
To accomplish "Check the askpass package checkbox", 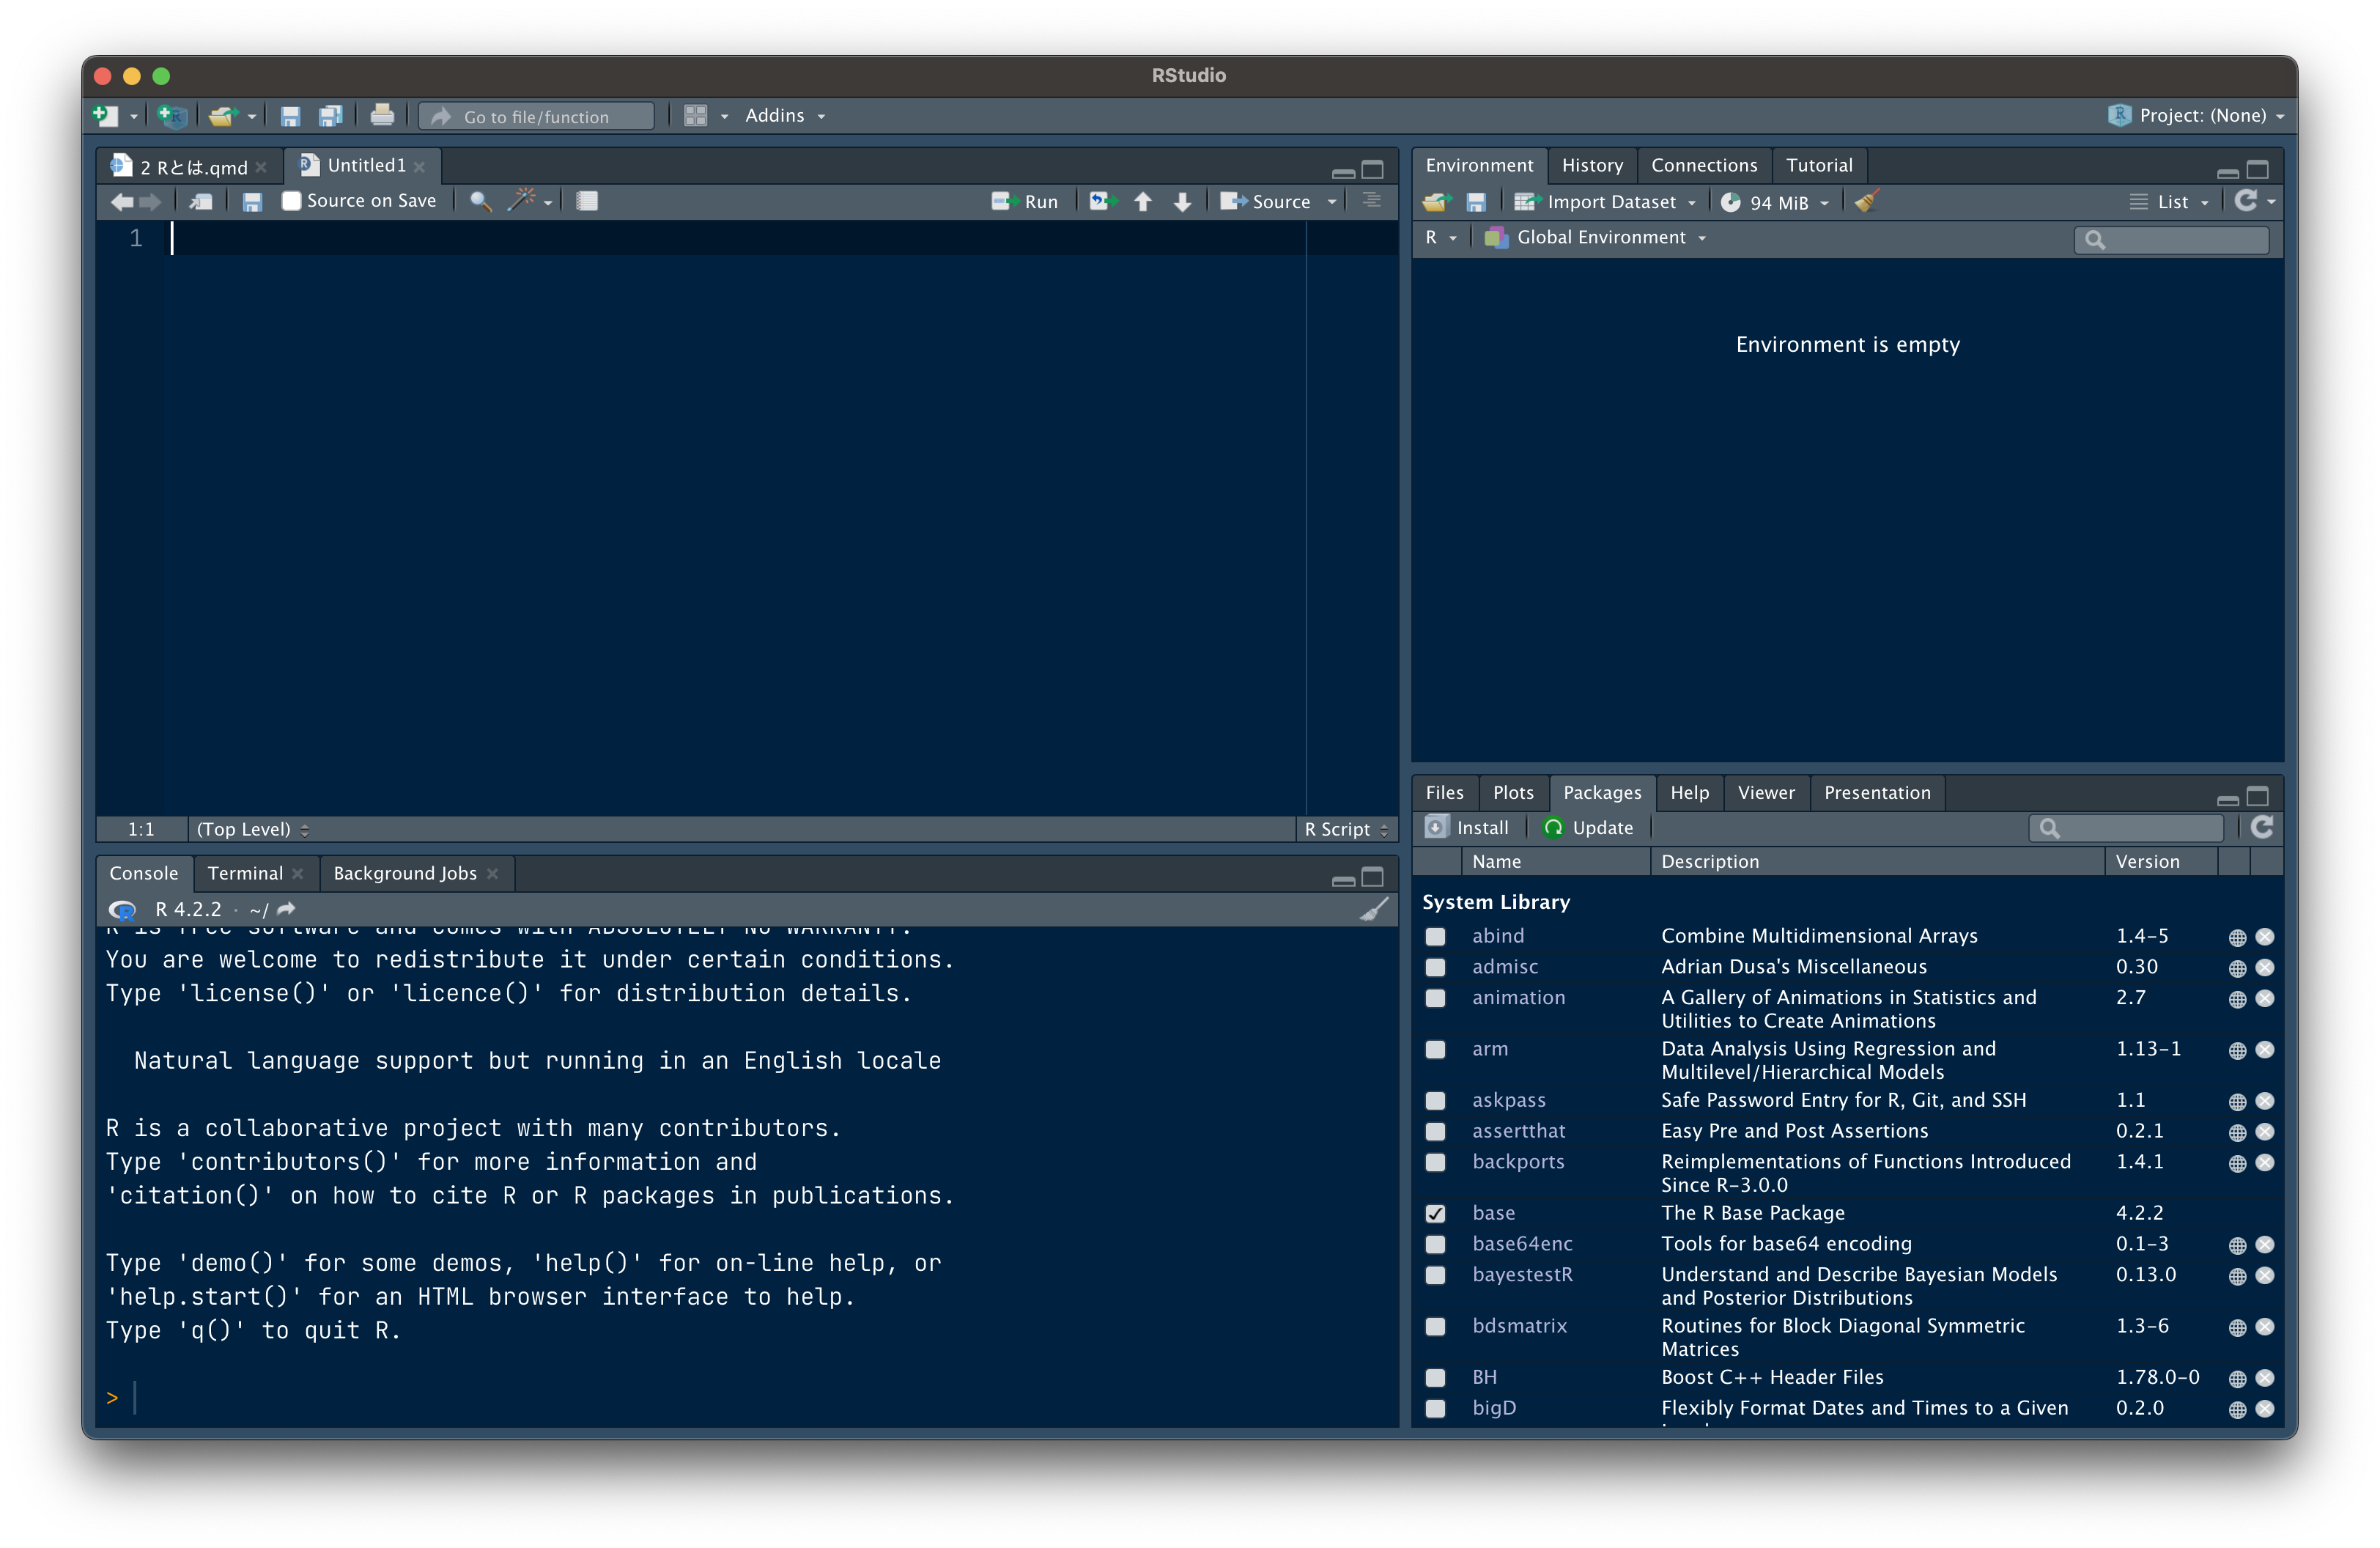I will click(x=1435, y=1101).
